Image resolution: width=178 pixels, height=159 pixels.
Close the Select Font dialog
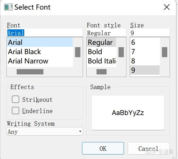click(x=167, y=7)
